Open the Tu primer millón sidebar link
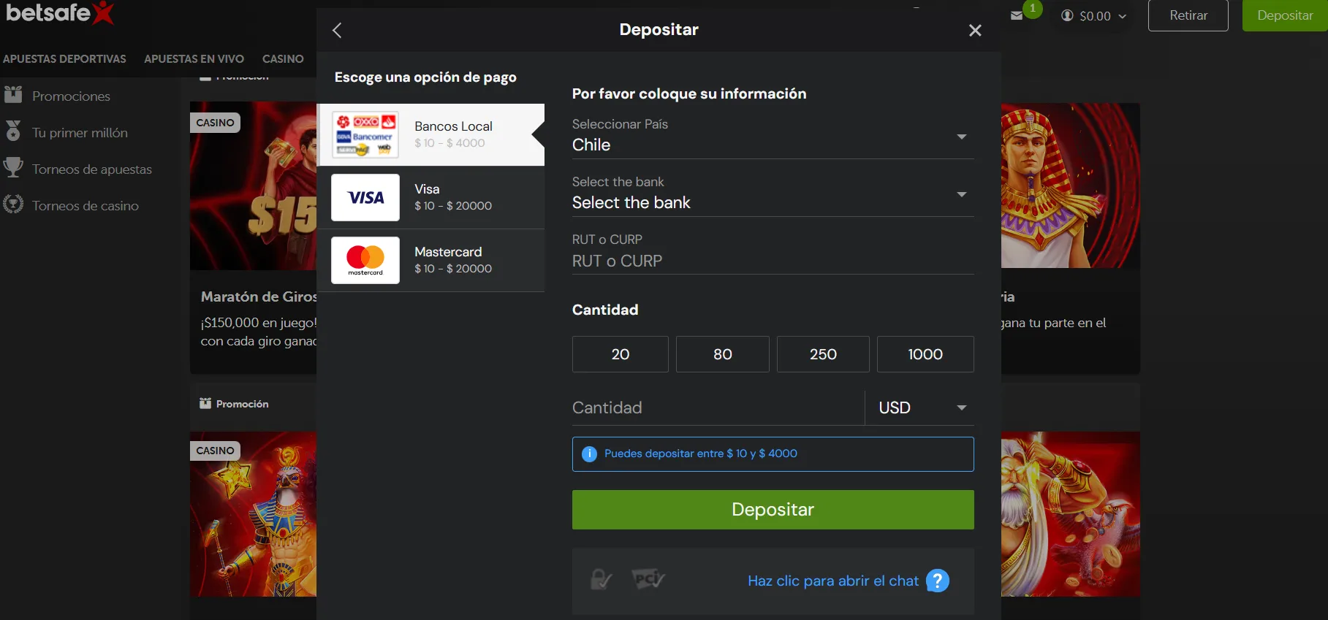This screenshot has height=620, width=1328. pos(80,132)
